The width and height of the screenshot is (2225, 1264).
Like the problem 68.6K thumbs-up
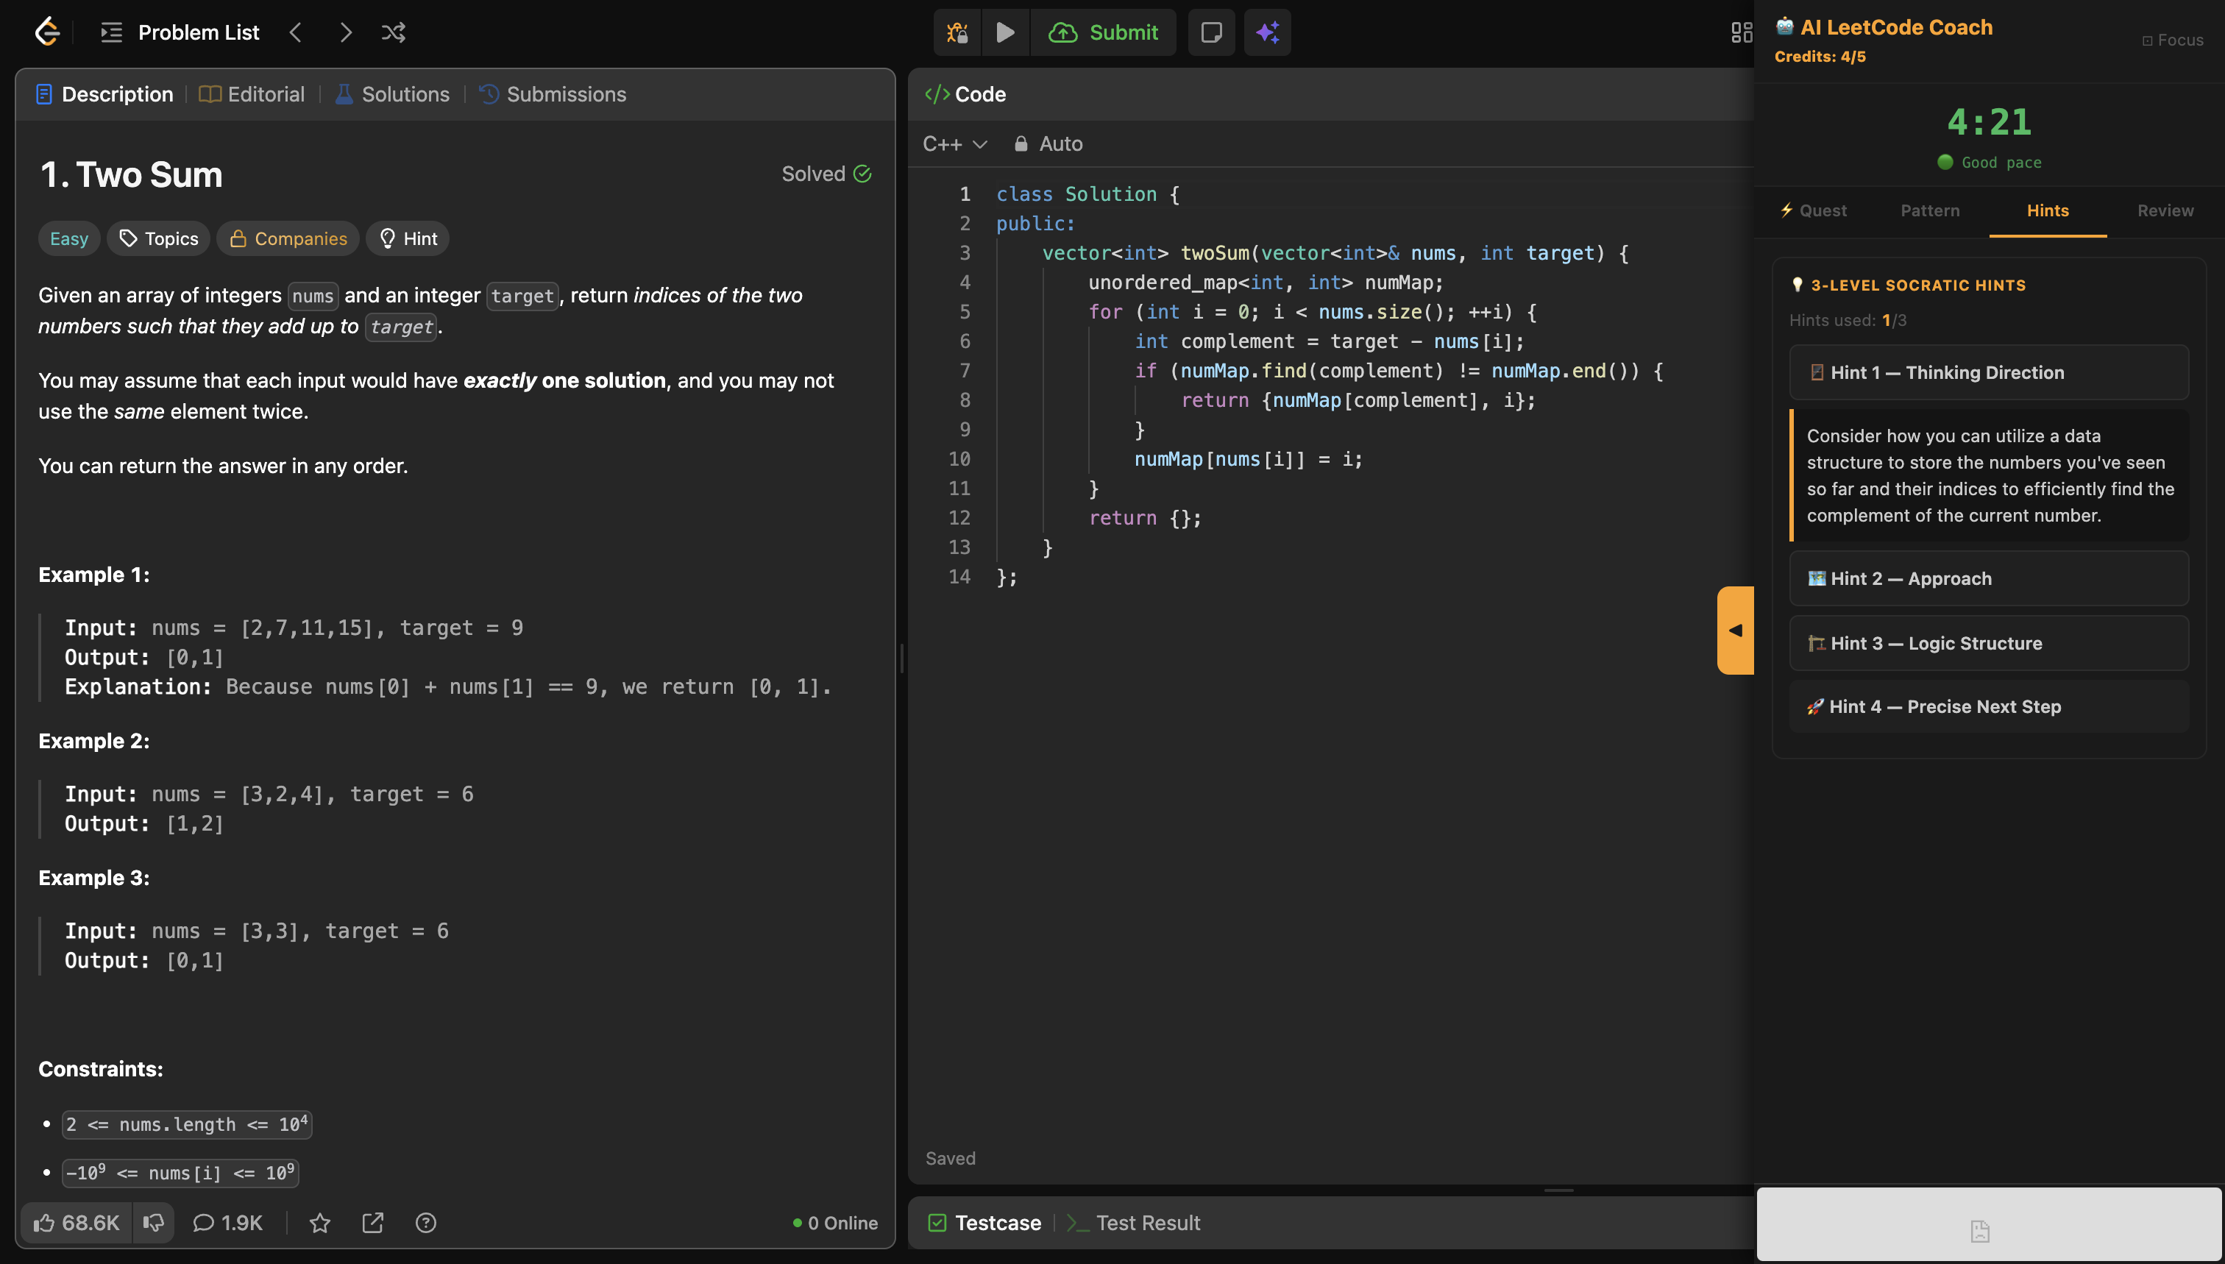(77, 1222)
